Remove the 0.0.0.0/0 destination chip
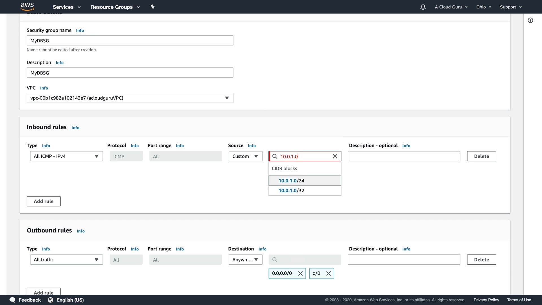Viewport: 542px width, 305px height. (x=300, y=273)
